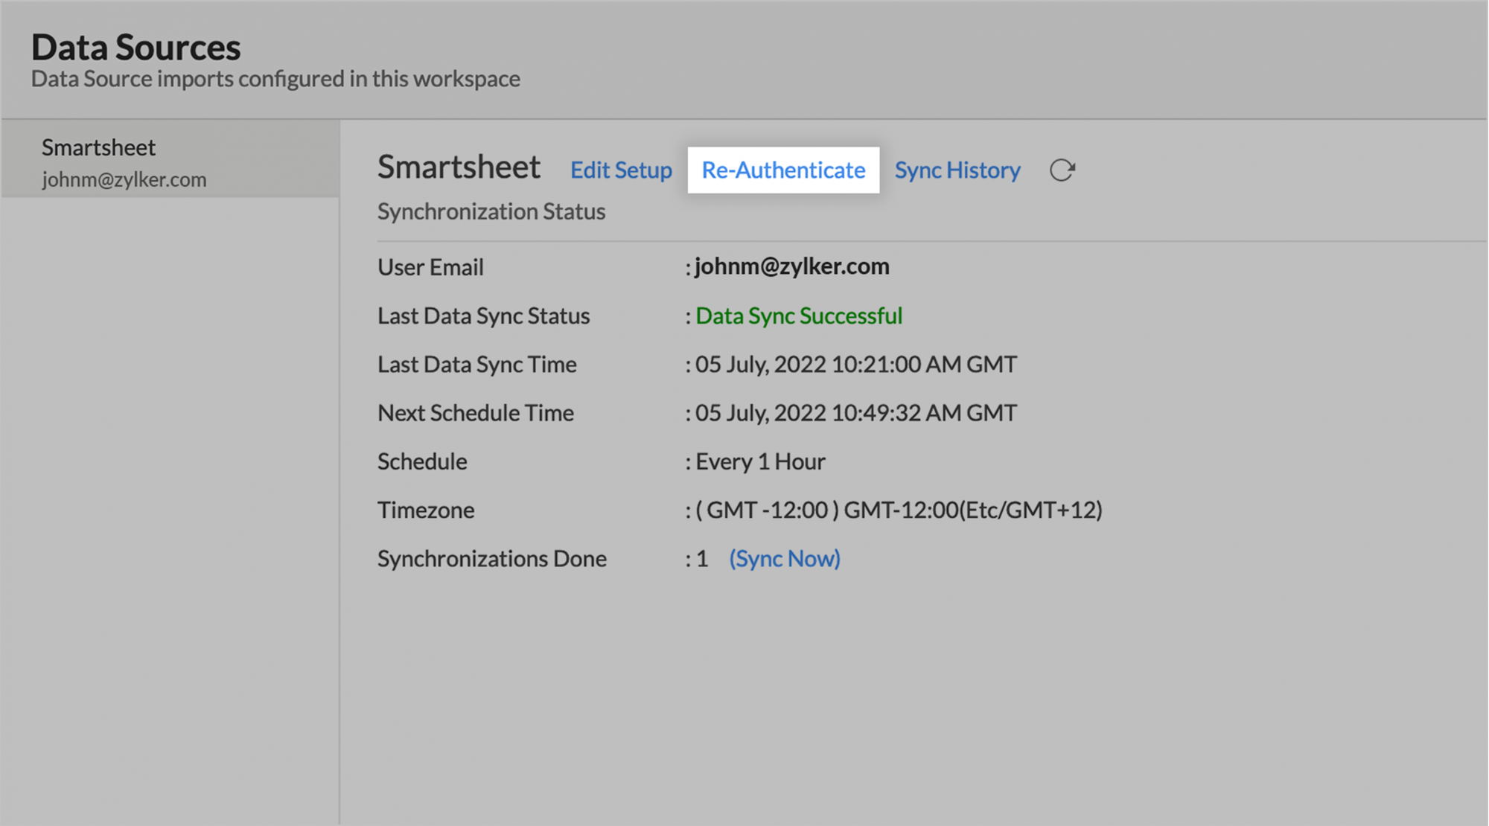This screenshot has width=1489, height=826.
Task: Click Sync Now link
Action: click(x=785, y=559)
